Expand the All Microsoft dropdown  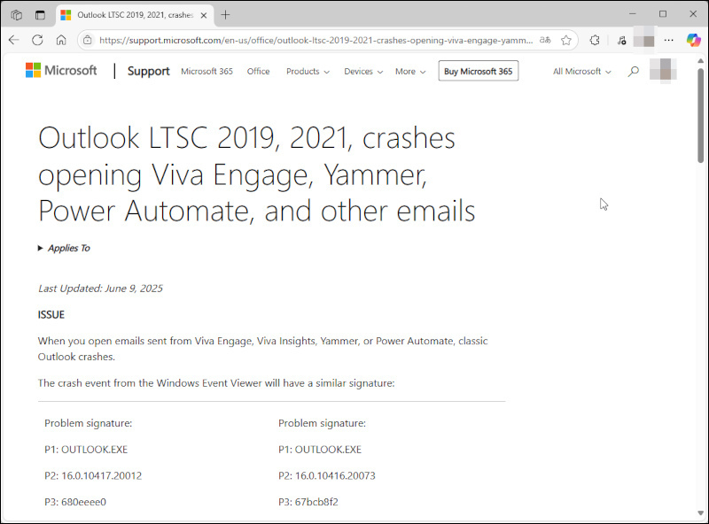tap(582, 72)
